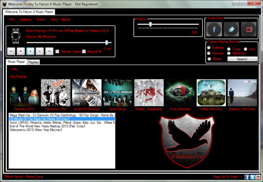Open the Scary Monsters playlist cover

coord(180,93)
